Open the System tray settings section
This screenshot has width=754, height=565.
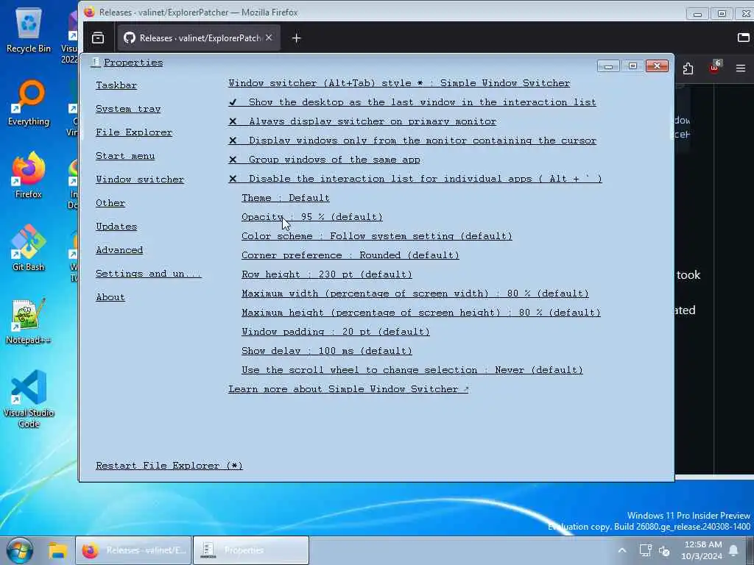point(128,109)
